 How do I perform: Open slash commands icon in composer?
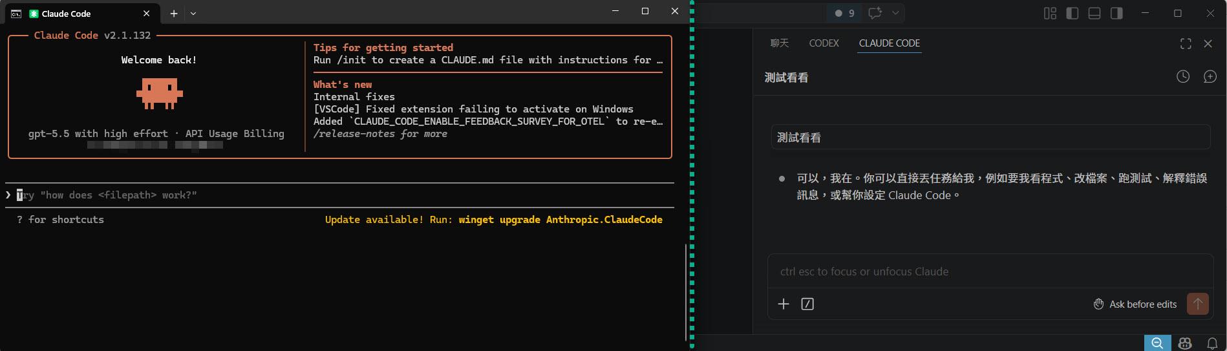[807, 304]
